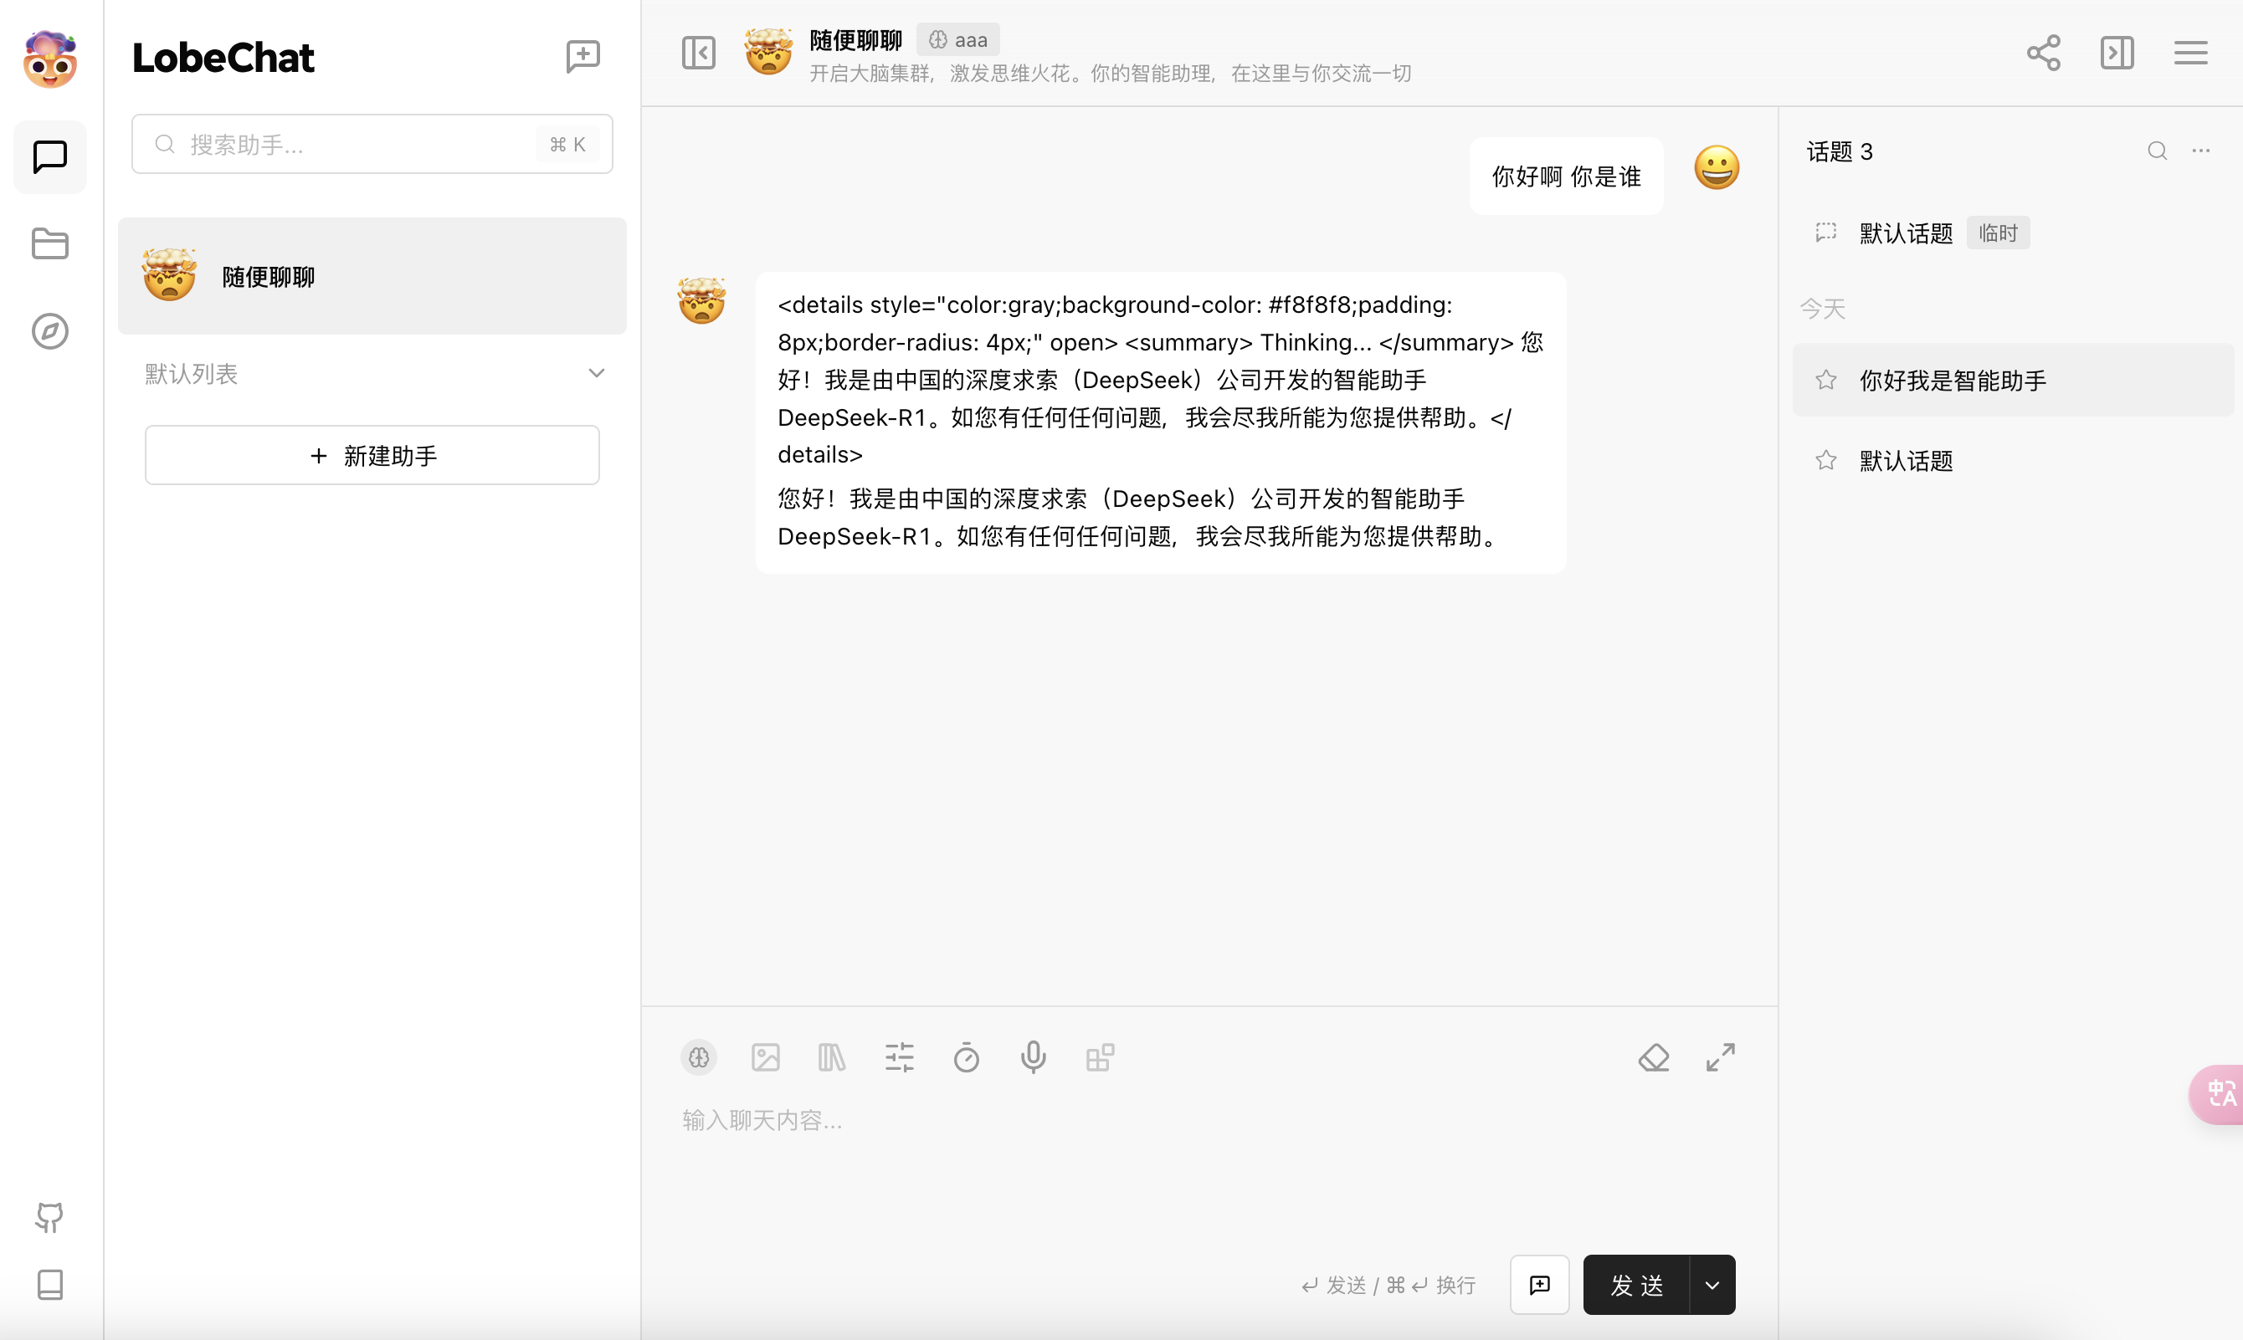Click the model brain icon in input toolbar
The height and width of the screenshot is (1340, 2243).
698,1057
